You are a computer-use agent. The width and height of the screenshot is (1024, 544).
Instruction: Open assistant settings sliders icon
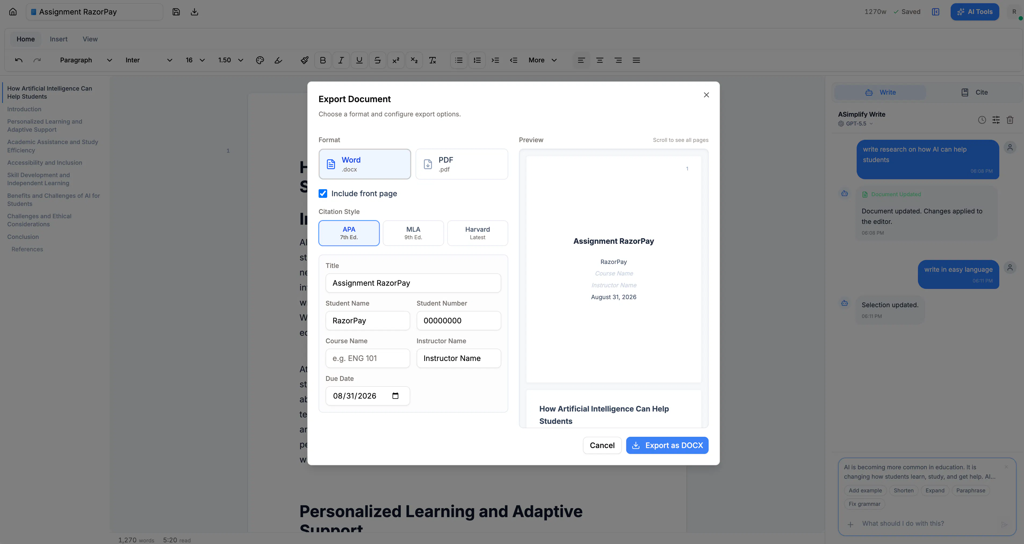coord(996,120)
